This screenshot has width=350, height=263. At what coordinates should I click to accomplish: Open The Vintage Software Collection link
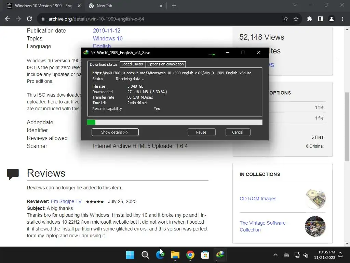(262, 226)
